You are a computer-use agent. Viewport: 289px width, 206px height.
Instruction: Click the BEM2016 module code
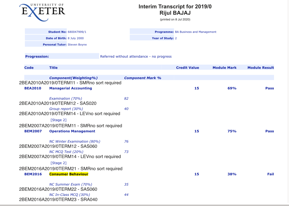point(33,174)
